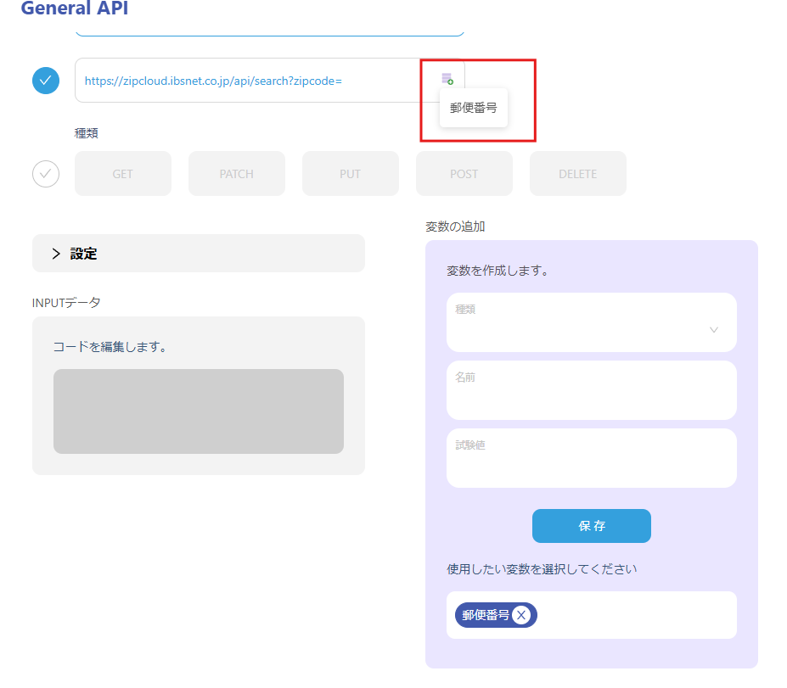Choose the PATCH method
This screenshot has width=787, height=688.
point(236,174)
